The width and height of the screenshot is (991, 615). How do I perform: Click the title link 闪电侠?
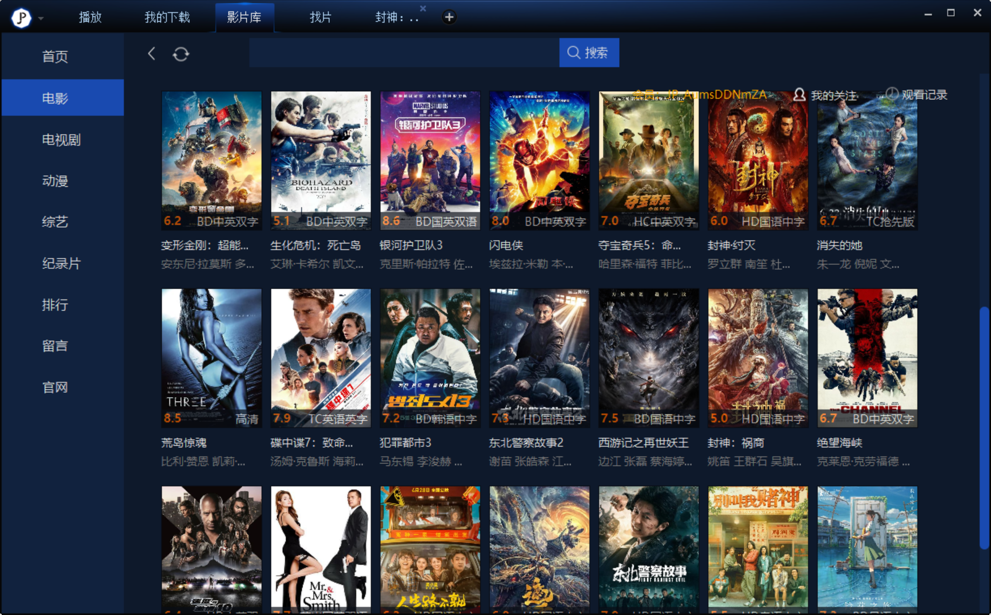[x=506, y=245]
